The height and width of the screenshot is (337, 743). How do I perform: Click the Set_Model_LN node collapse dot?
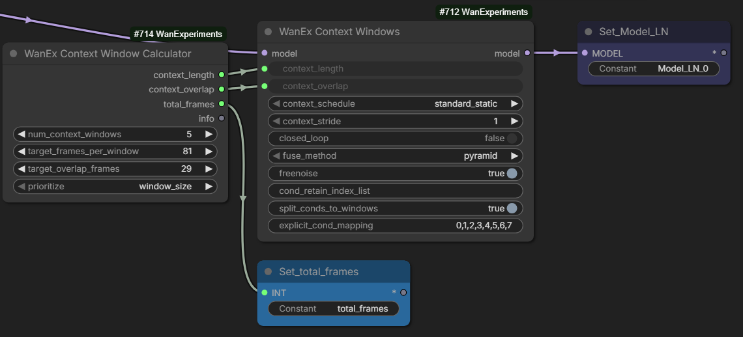(x=589, y=32)
